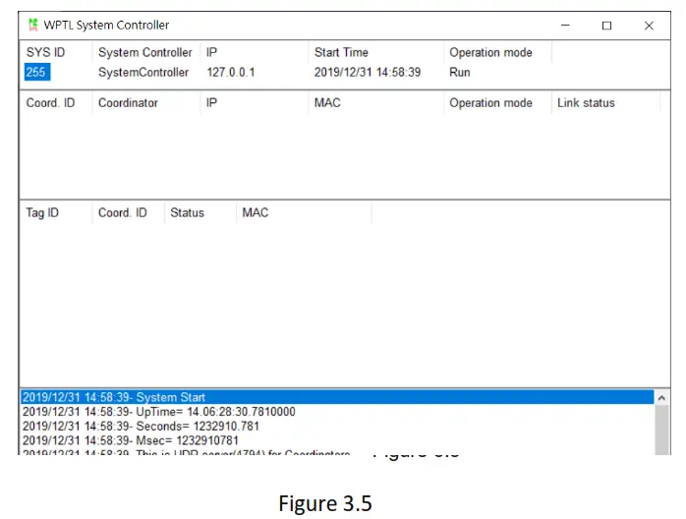This screenshot has width=686, height=519.
Task: Close the WPTL System Controller window
Action: [649, 26]
